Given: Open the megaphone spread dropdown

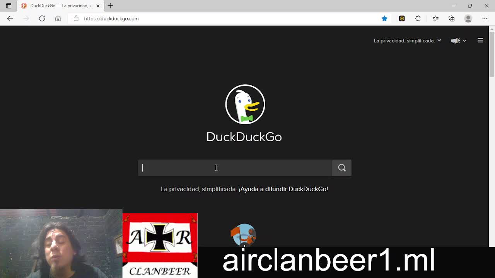Looking at the screenshot, I should [459, 41].
